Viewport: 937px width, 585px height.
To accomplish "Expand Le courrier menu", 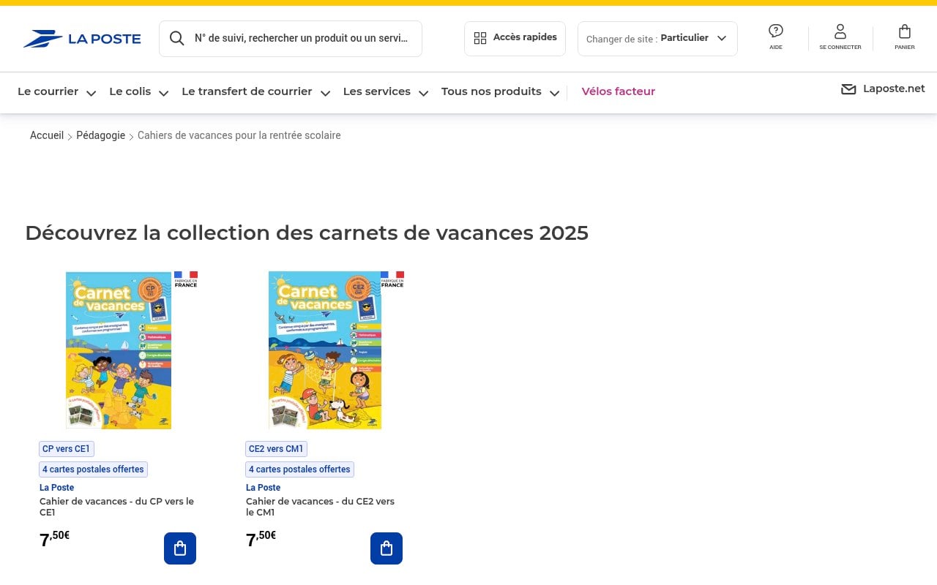I will [x=57, y=92].
